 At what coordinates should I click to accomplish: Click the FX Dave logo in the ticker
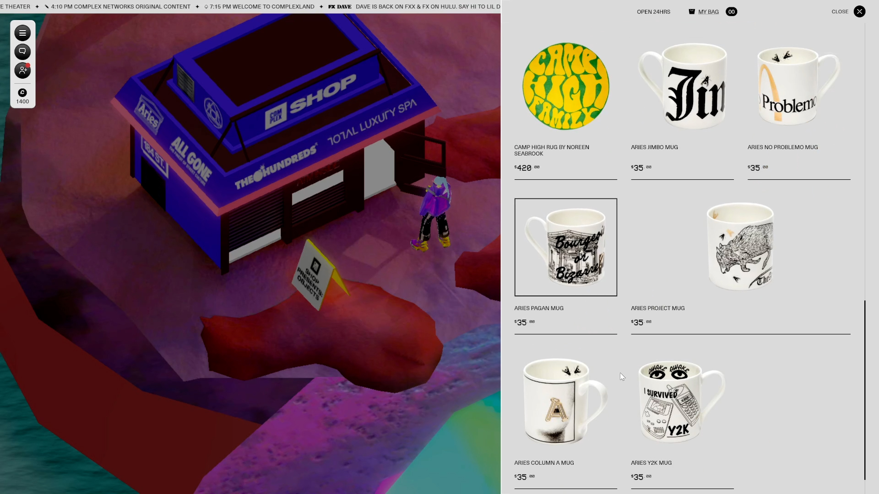coord(339,7)
